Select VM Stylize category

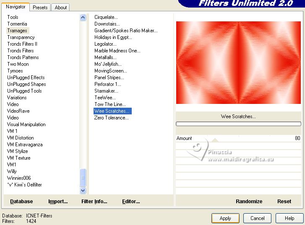point(17,151)
